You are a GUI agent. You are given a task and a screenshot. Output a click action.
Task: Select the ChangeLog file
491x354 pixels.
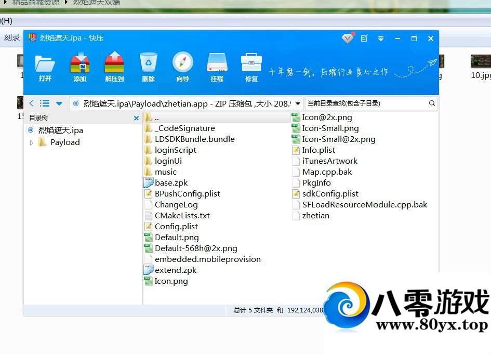[x=176, y=205]
